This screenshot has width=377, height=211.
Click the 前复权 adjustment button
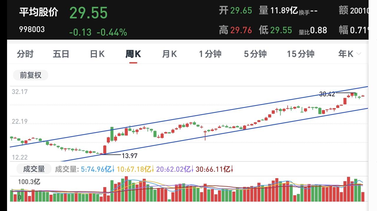[x=31, y=75]
